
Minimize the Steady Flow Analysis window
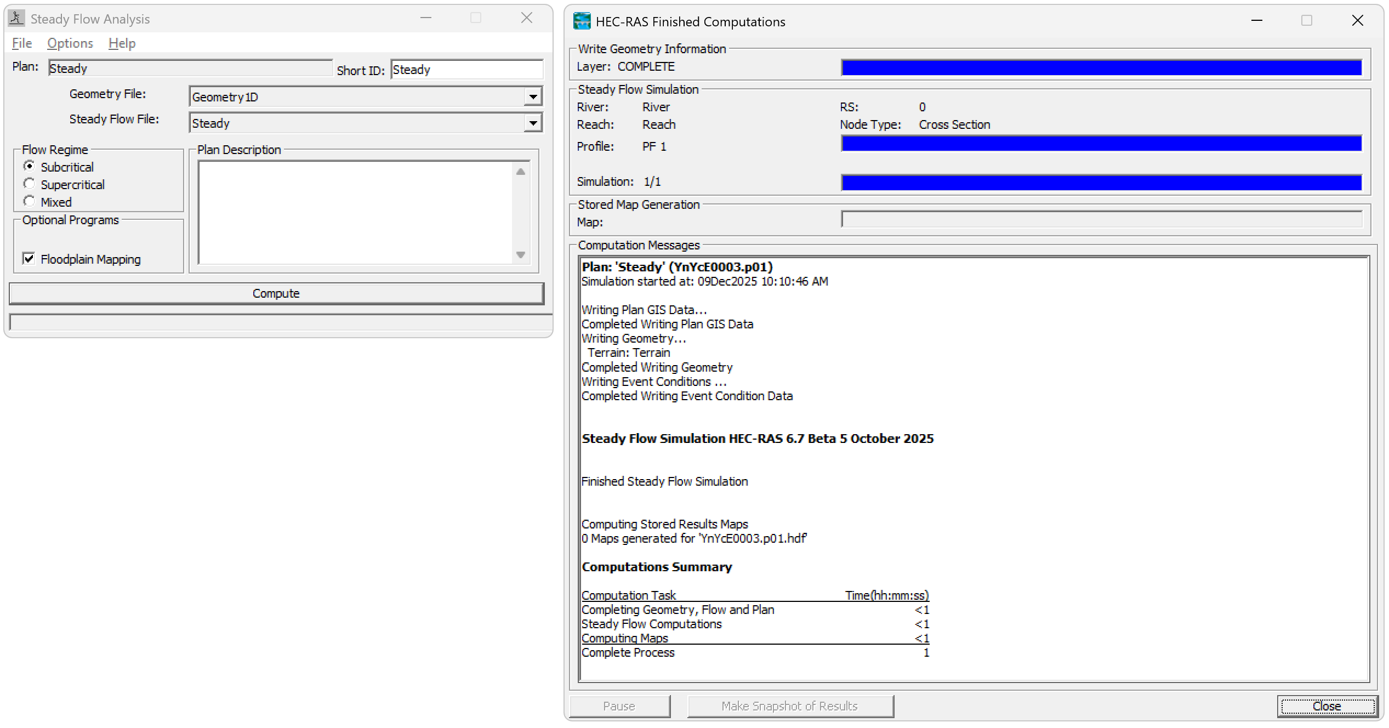[426, 18]
